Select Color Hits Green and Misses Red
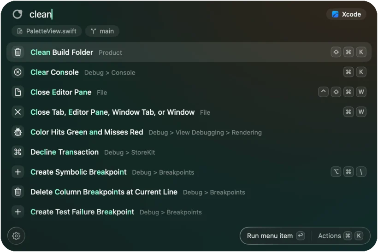378x252 pixels. [189, 132]
